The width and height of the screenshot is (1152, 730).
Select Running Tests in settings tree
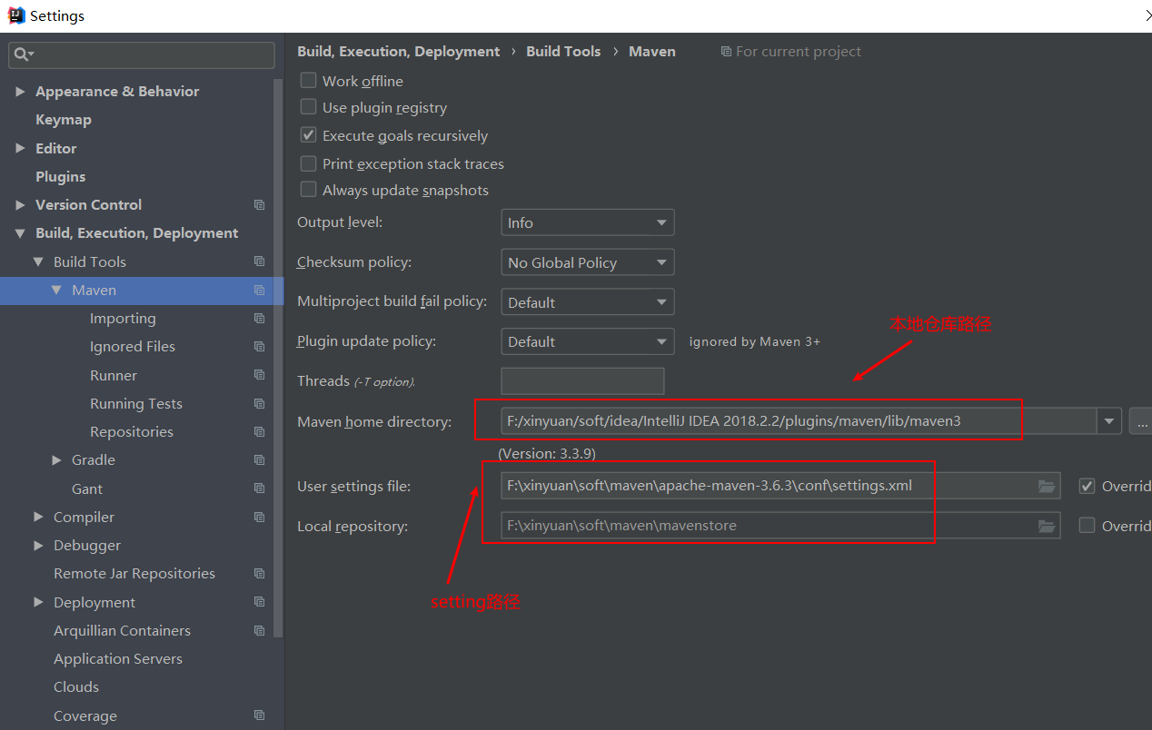click(136, 404)
